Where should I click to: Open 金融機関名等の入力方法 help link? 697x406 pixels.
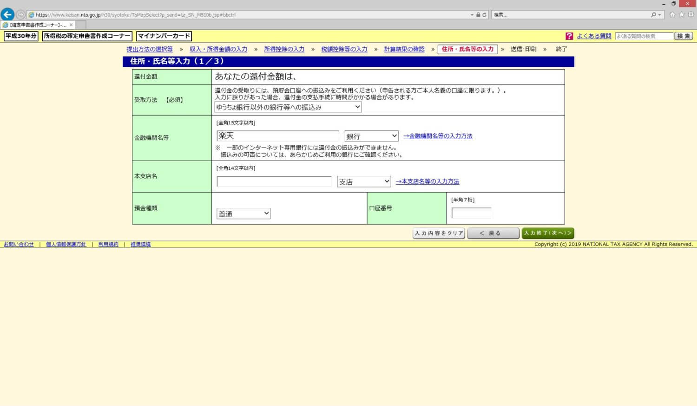coord(438,136)
